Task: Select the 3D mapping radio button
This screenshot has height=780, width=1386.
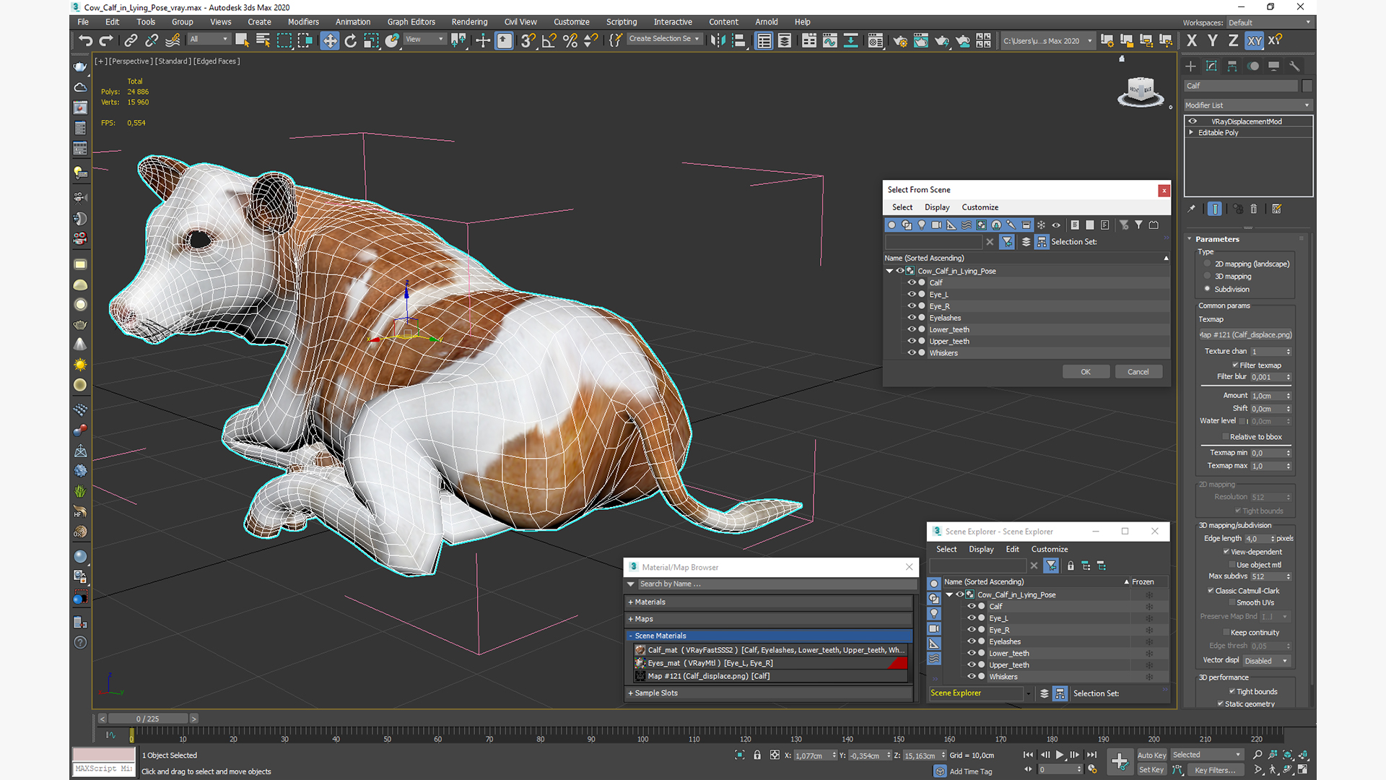Action: coord(1207,277)
